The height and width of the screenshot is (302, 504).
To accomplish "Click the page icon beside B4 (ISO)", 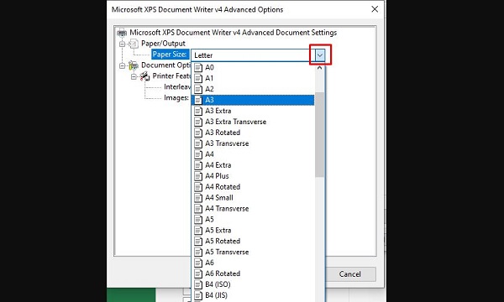I will tap(198, 284).
